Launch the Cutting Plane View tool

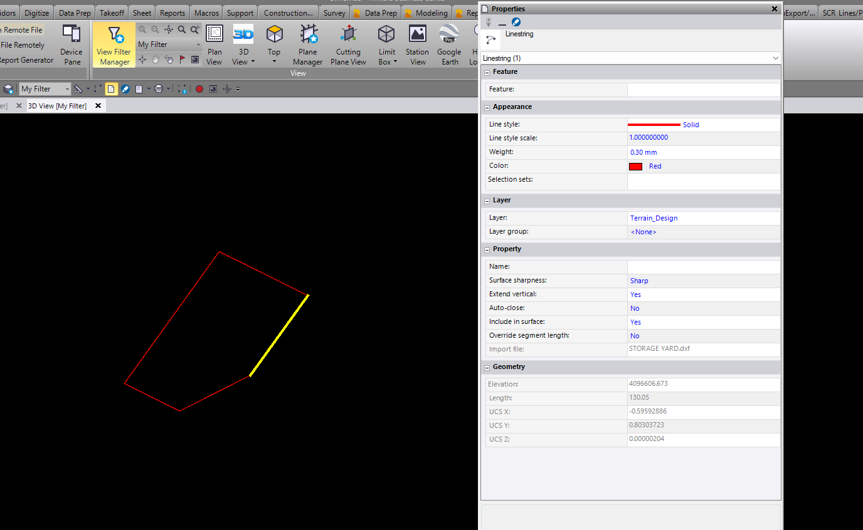tap(348, 45)
